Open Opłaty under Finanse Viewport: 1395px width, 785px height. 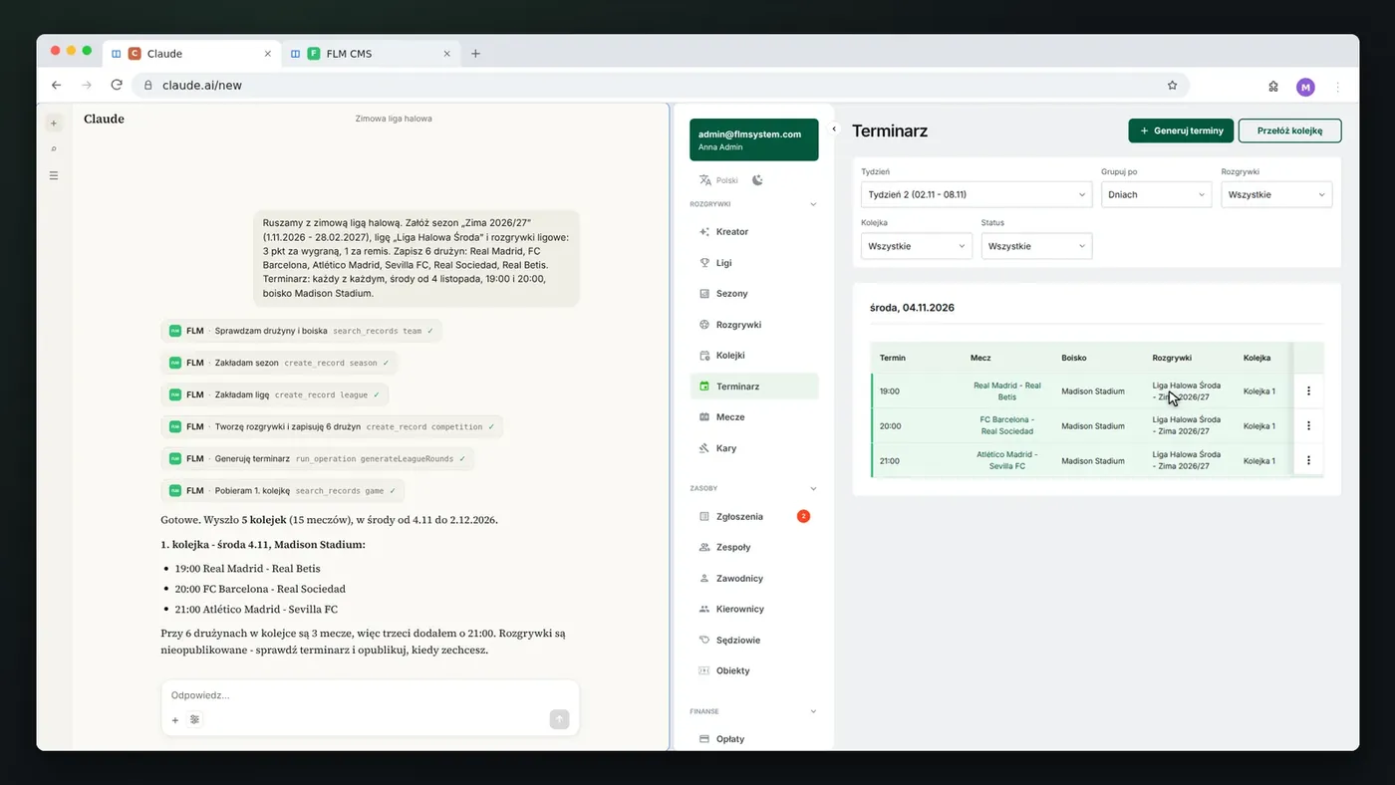click(x=753, y=739)
